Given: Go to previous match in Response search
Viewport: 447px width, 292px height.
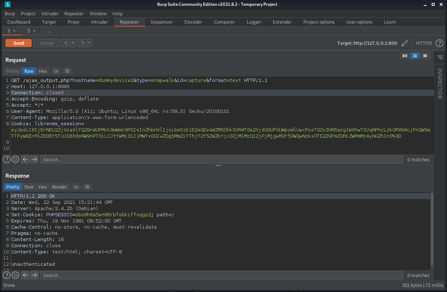Looking at the screenshot, I should pos(25,275).
